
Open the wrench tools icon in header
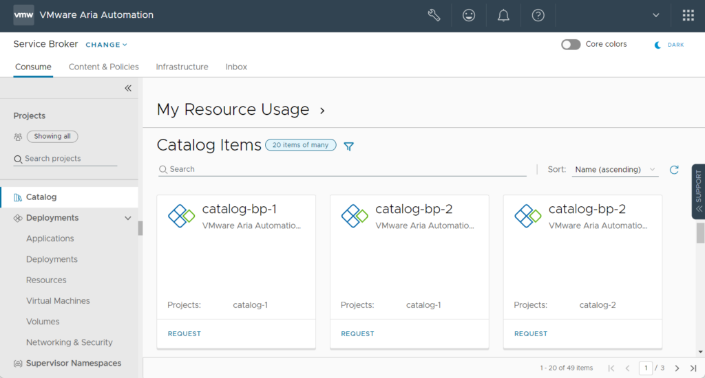434,15
